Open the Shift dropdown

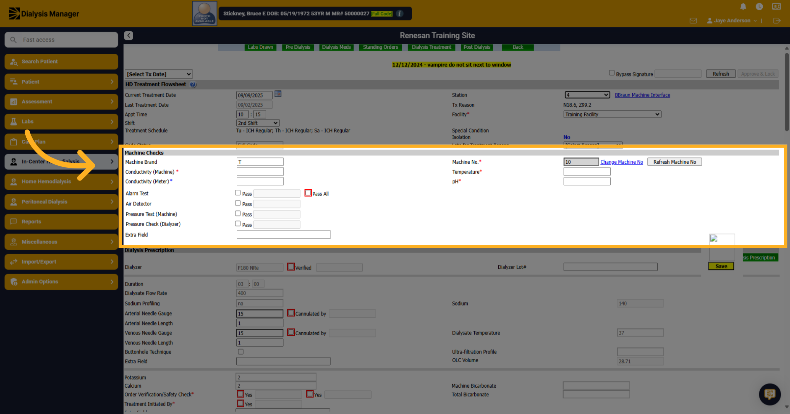pyautogui.click(x=258, y=123)
